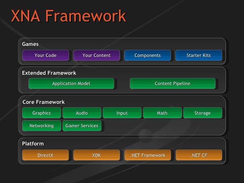Select the Core Framework section heading

click(43, 102)
